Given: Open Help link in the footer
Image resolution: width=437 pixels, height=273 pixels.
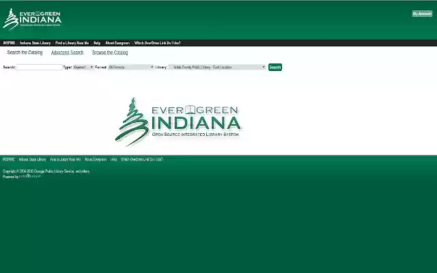Looking at the screenshot, I should [114, 159].
